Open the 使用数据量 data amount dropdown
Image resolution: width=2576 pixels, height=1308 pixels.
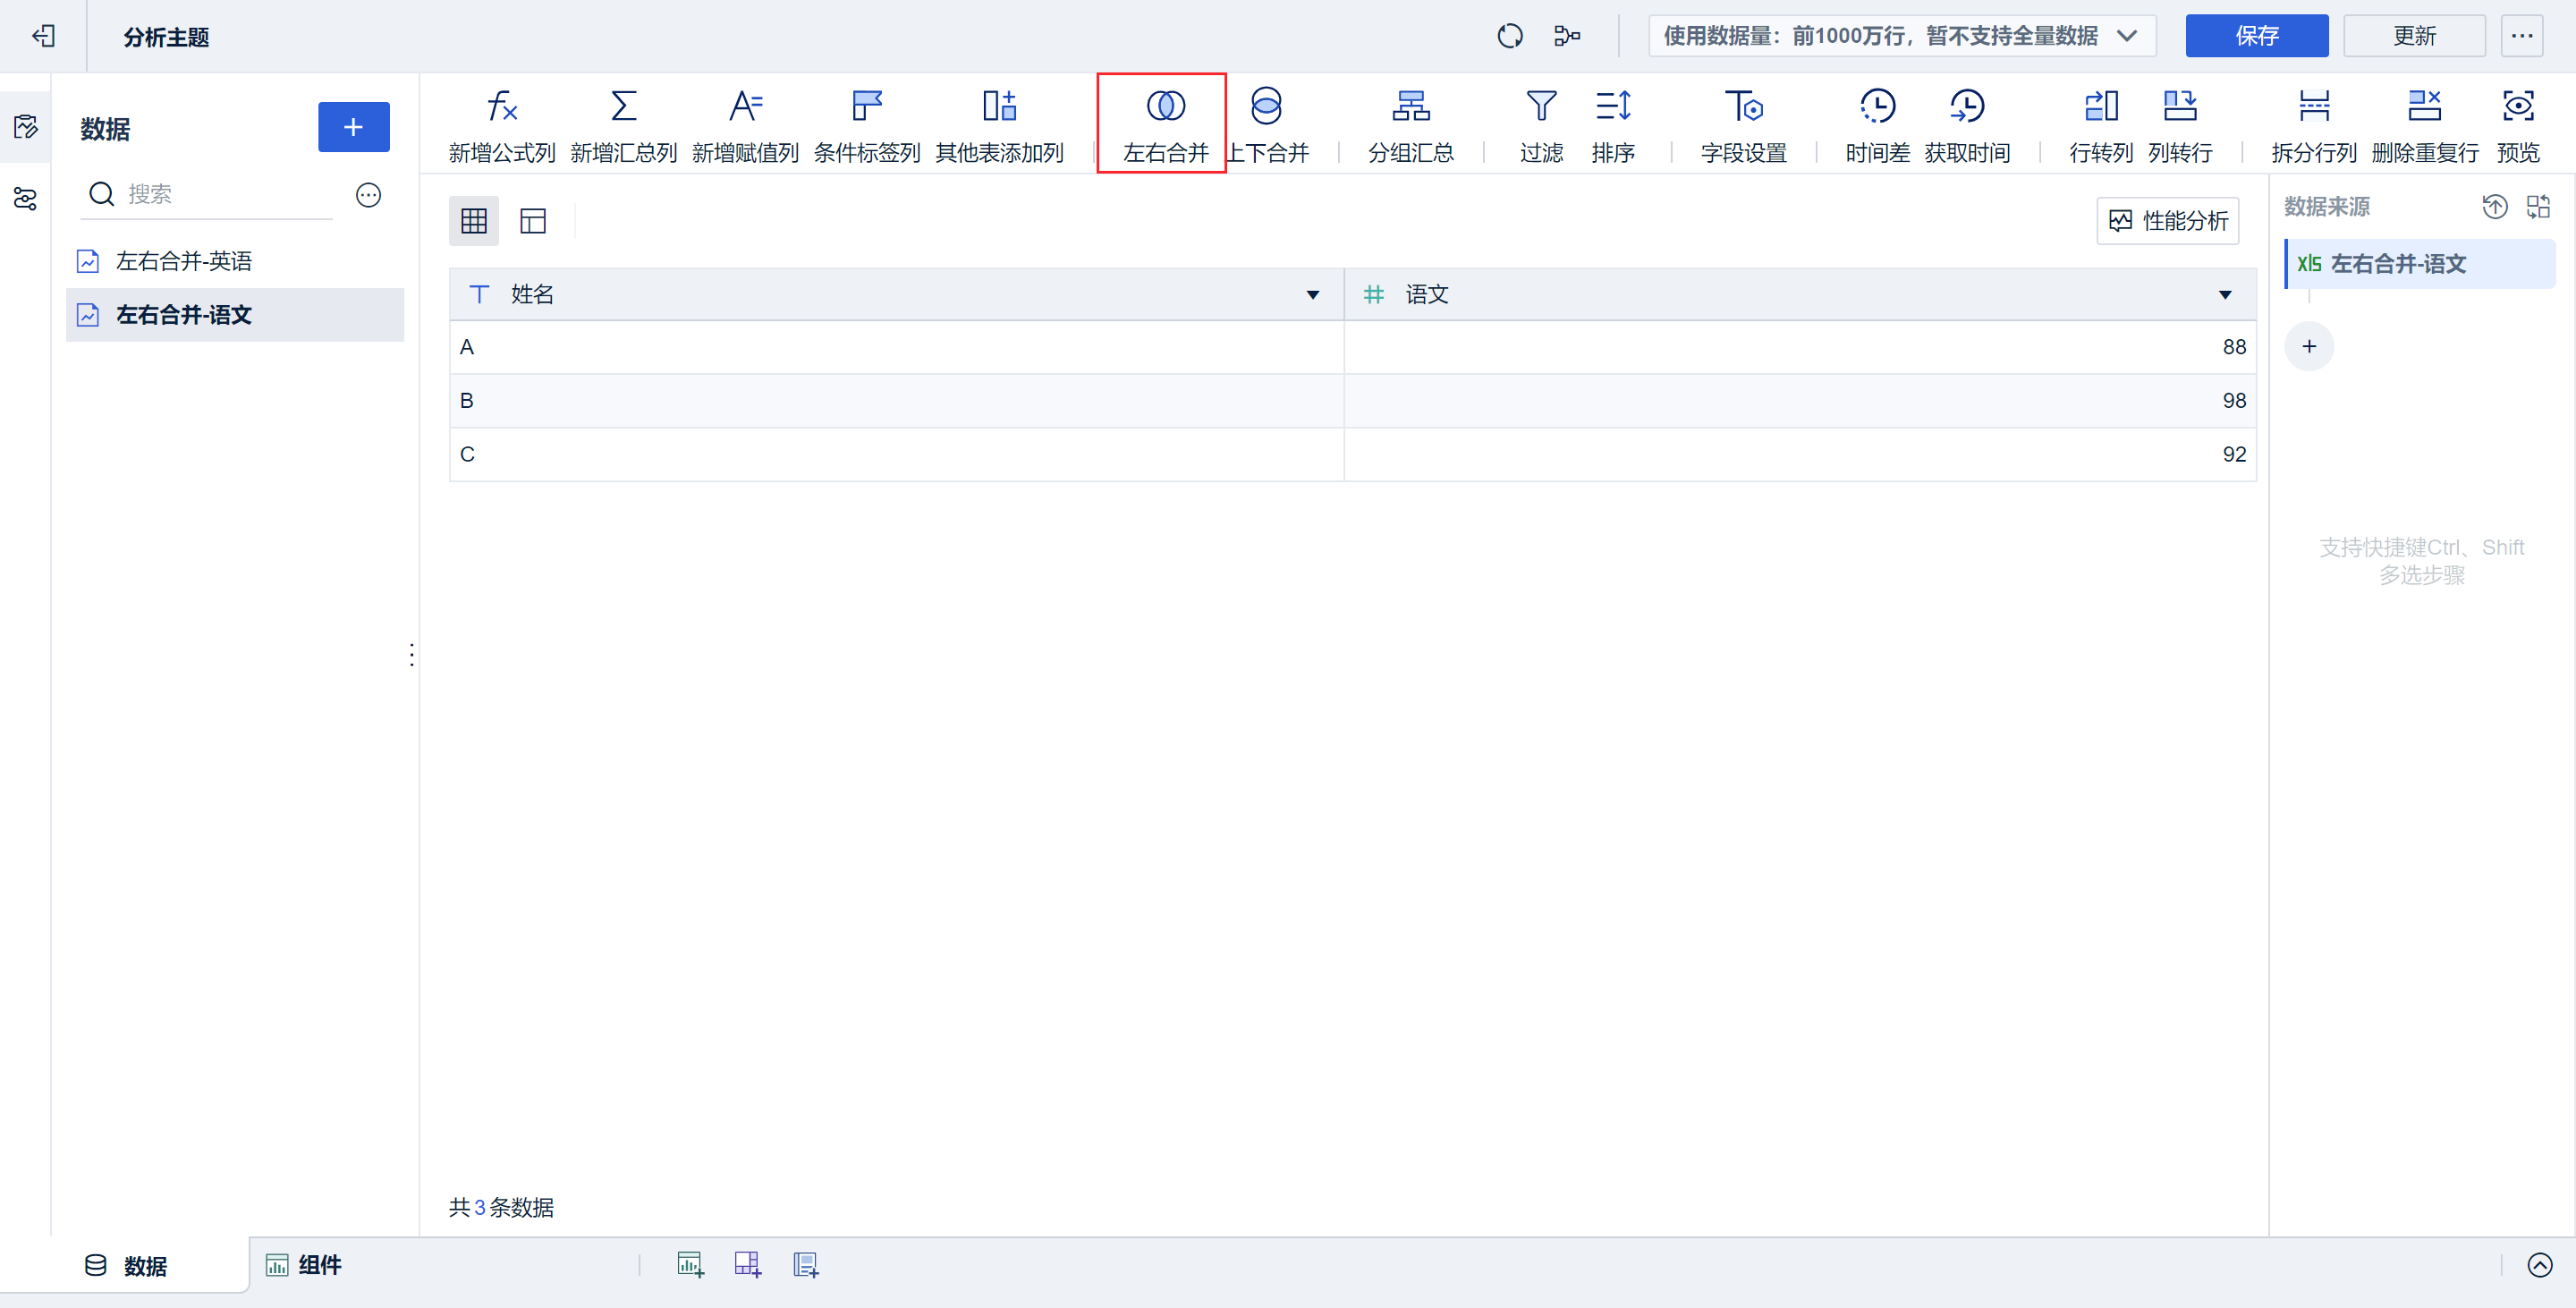point(1901,36)
